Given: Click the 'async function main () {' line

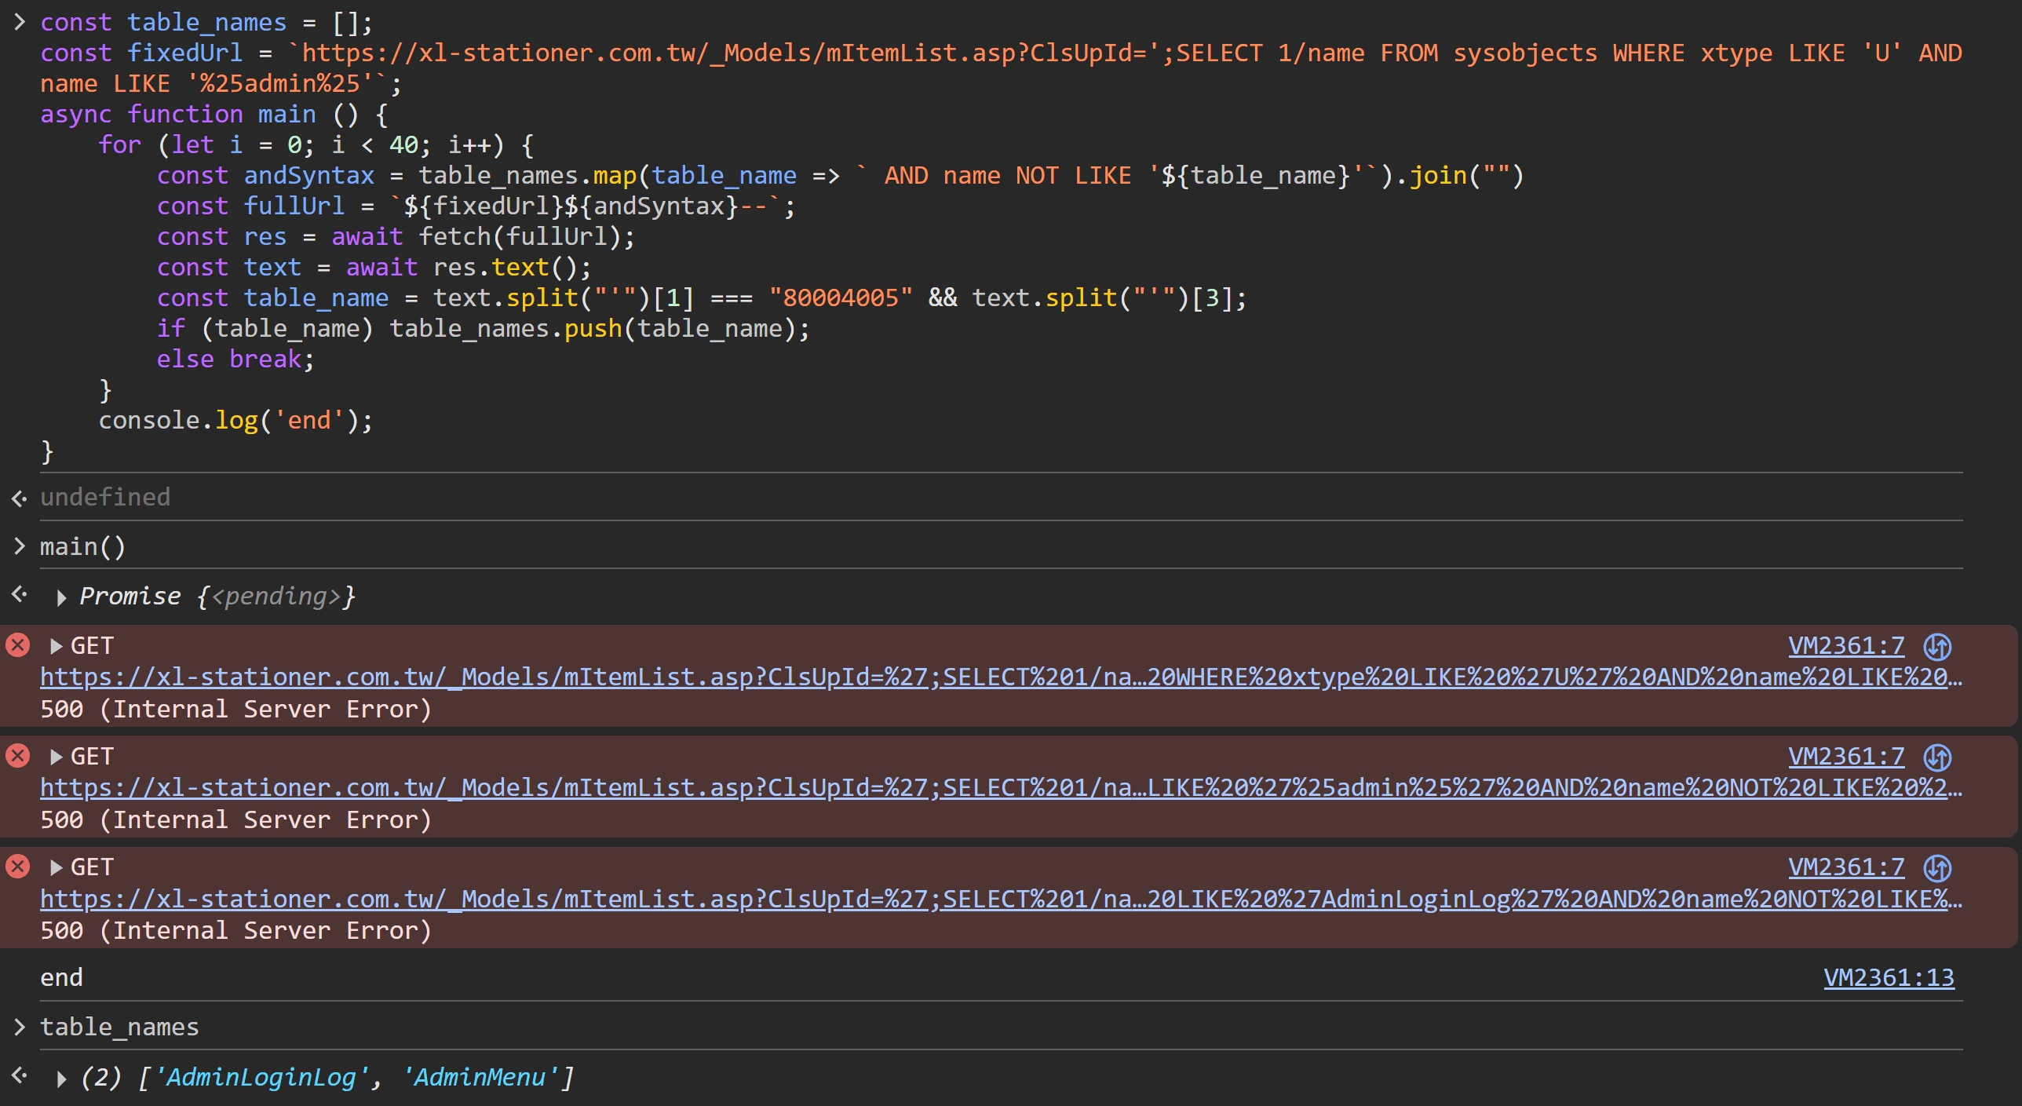Looking at the screenshot, I should [214, 115].
